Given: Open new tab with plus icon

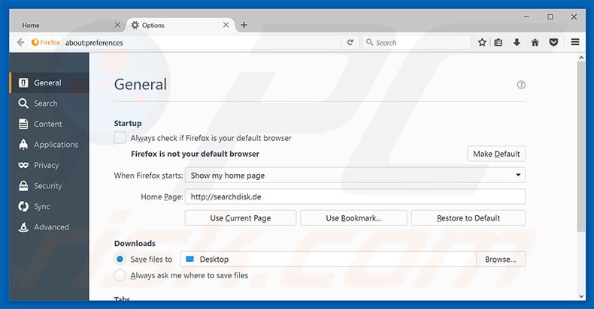Looking at the screenshot, I should click(x=244, y=25).
